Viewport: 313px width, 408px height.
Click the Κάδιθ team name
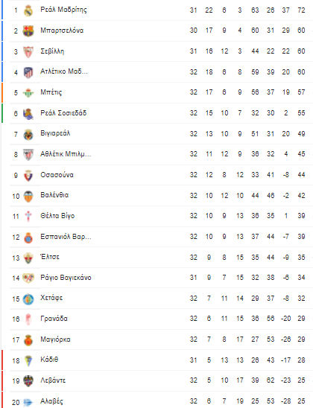coord(49,360)
